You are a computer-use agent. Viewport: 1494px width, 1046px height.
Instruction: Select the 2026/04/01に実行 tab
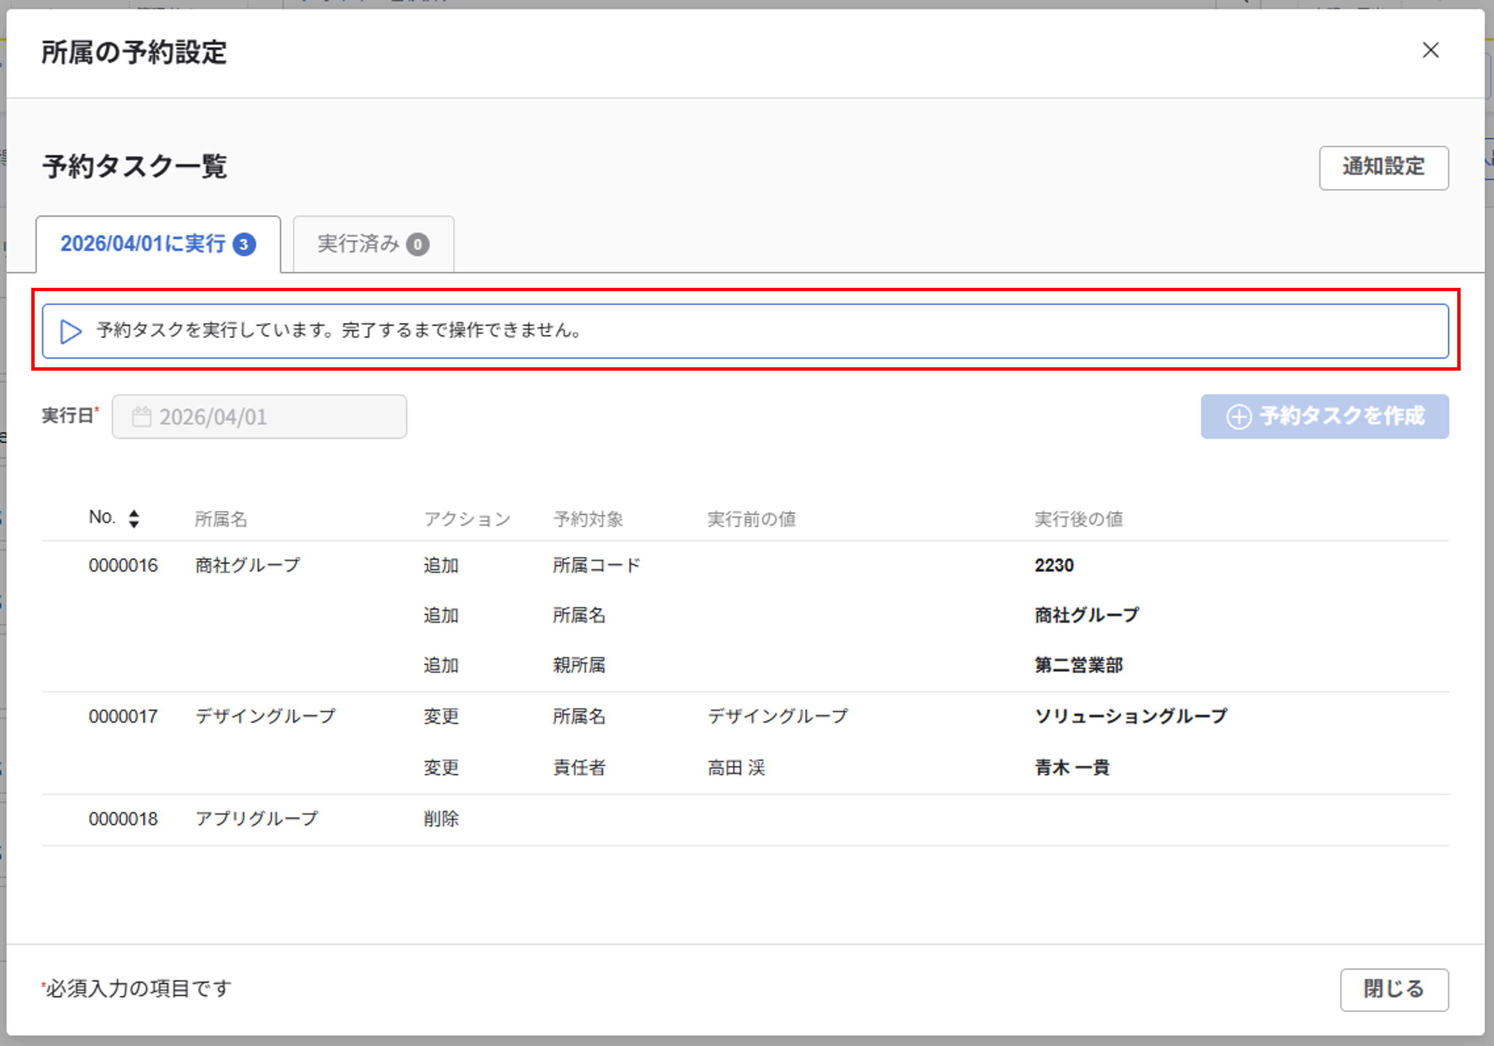[143, 244]
